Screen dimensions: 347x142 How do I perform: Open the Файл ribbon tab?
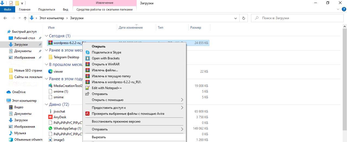click(x=8, y=9)
